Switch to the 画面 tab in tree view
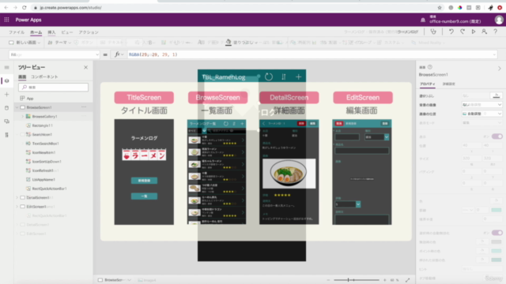The height and width of the screenshot is (284, 506). point(22,77)
